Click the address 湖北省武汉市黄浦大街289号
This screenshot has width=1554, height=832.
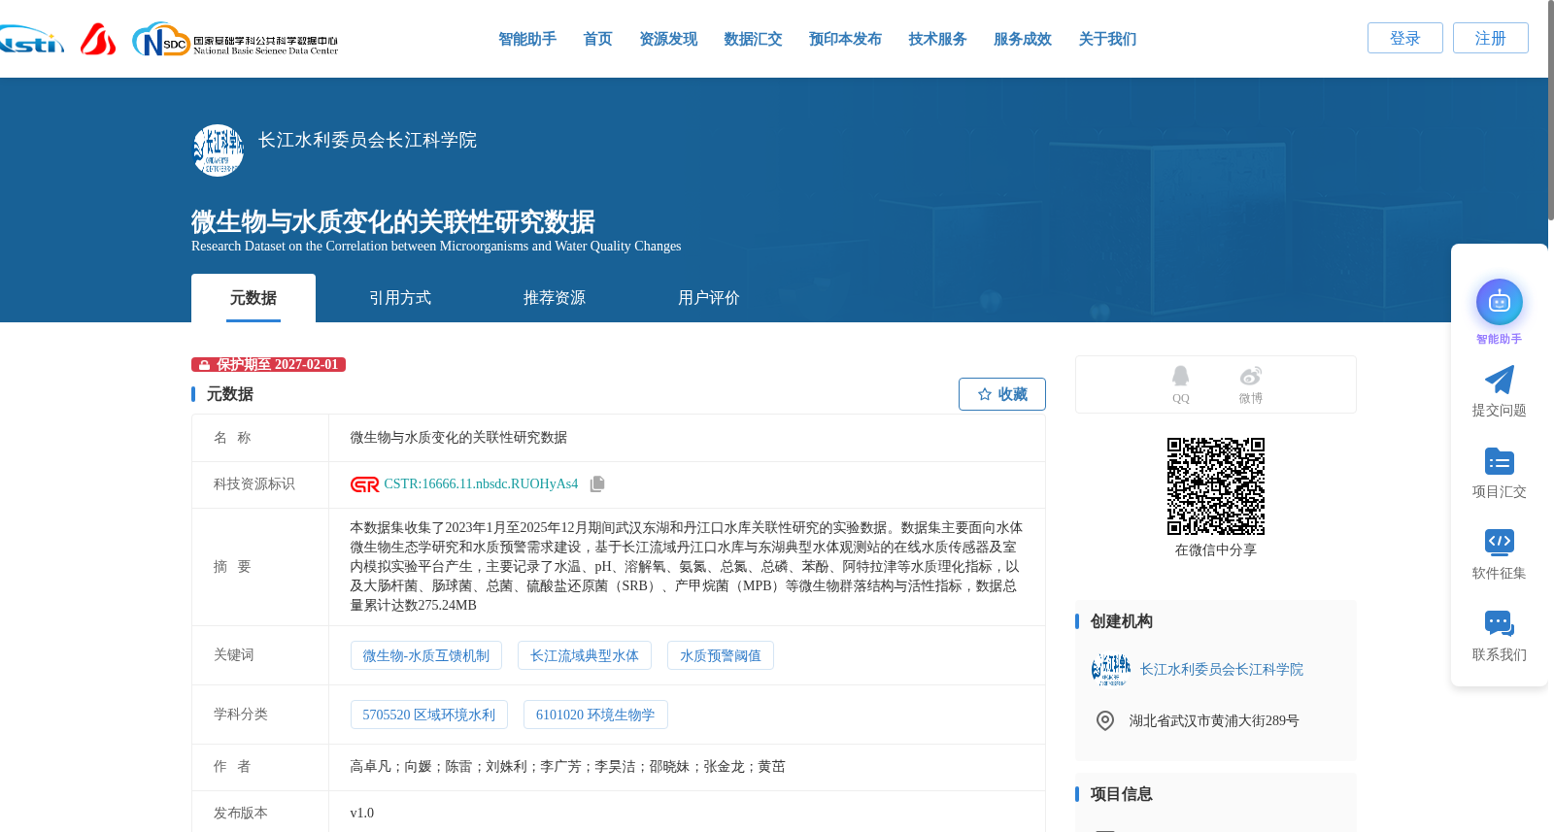[x=1214, y=720]
